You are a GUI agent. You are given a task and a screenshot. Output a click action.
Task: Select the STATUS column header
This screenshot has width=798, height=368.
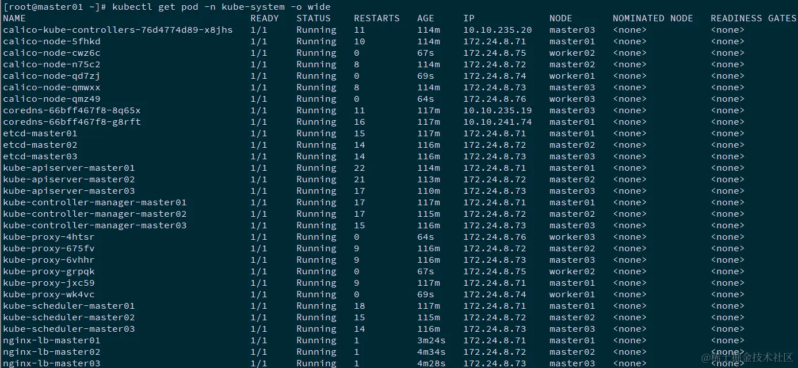(x=314, y=18)
